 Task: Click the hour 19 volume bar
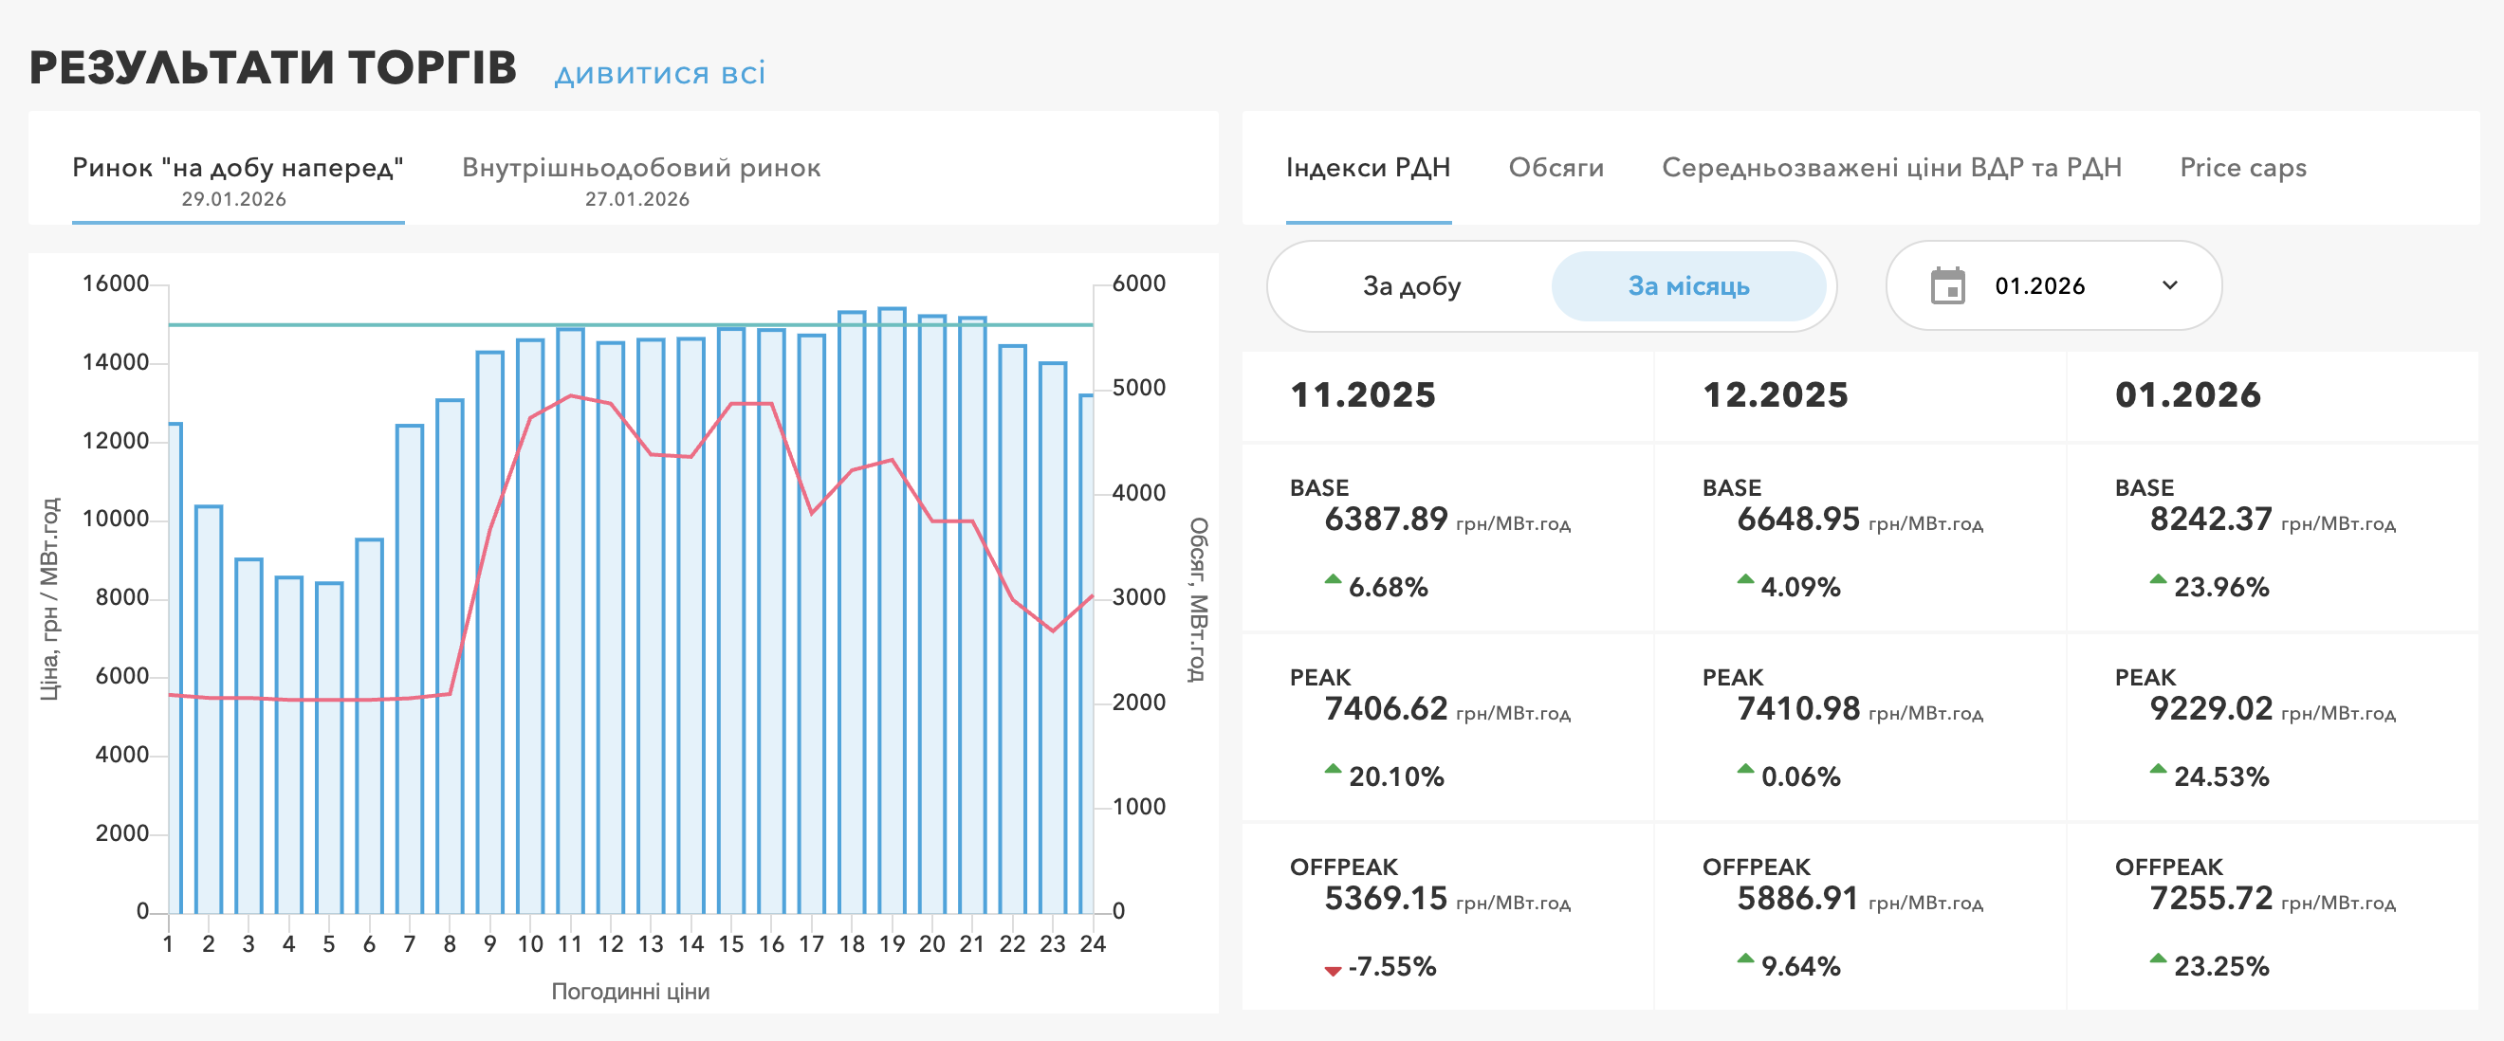pyautogui.click(x=892, y=681)
